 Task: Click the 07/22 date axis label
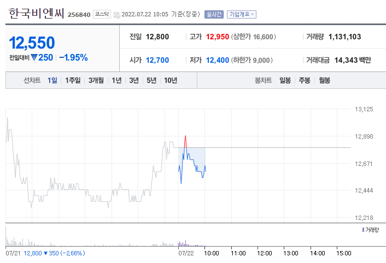pyautogui.click(x=186, y=253)
